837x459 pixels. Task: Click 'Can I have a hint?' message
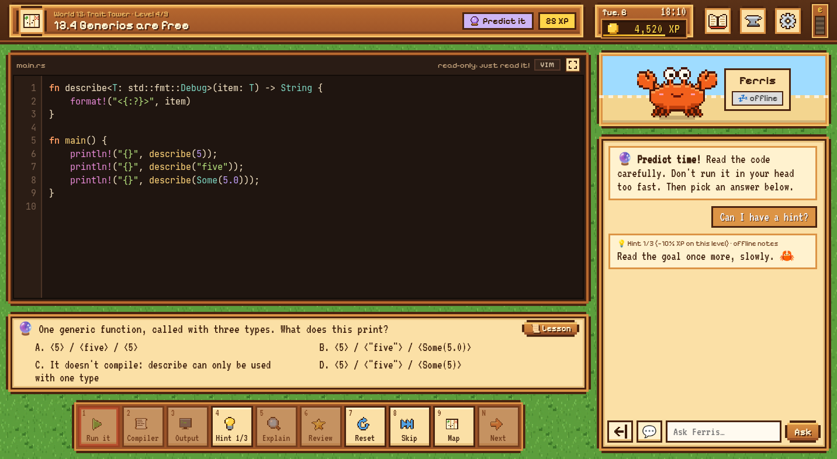pos(764,217)
